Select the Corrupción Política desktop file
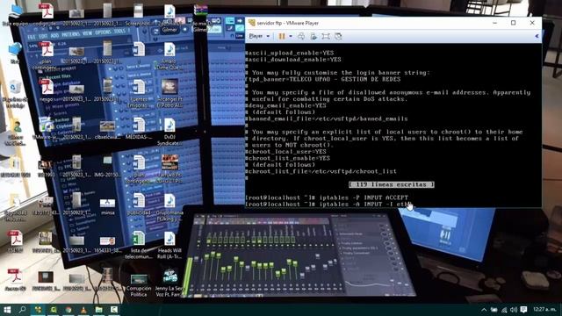This screenshot has height=316, width=562. coord(139,284)
